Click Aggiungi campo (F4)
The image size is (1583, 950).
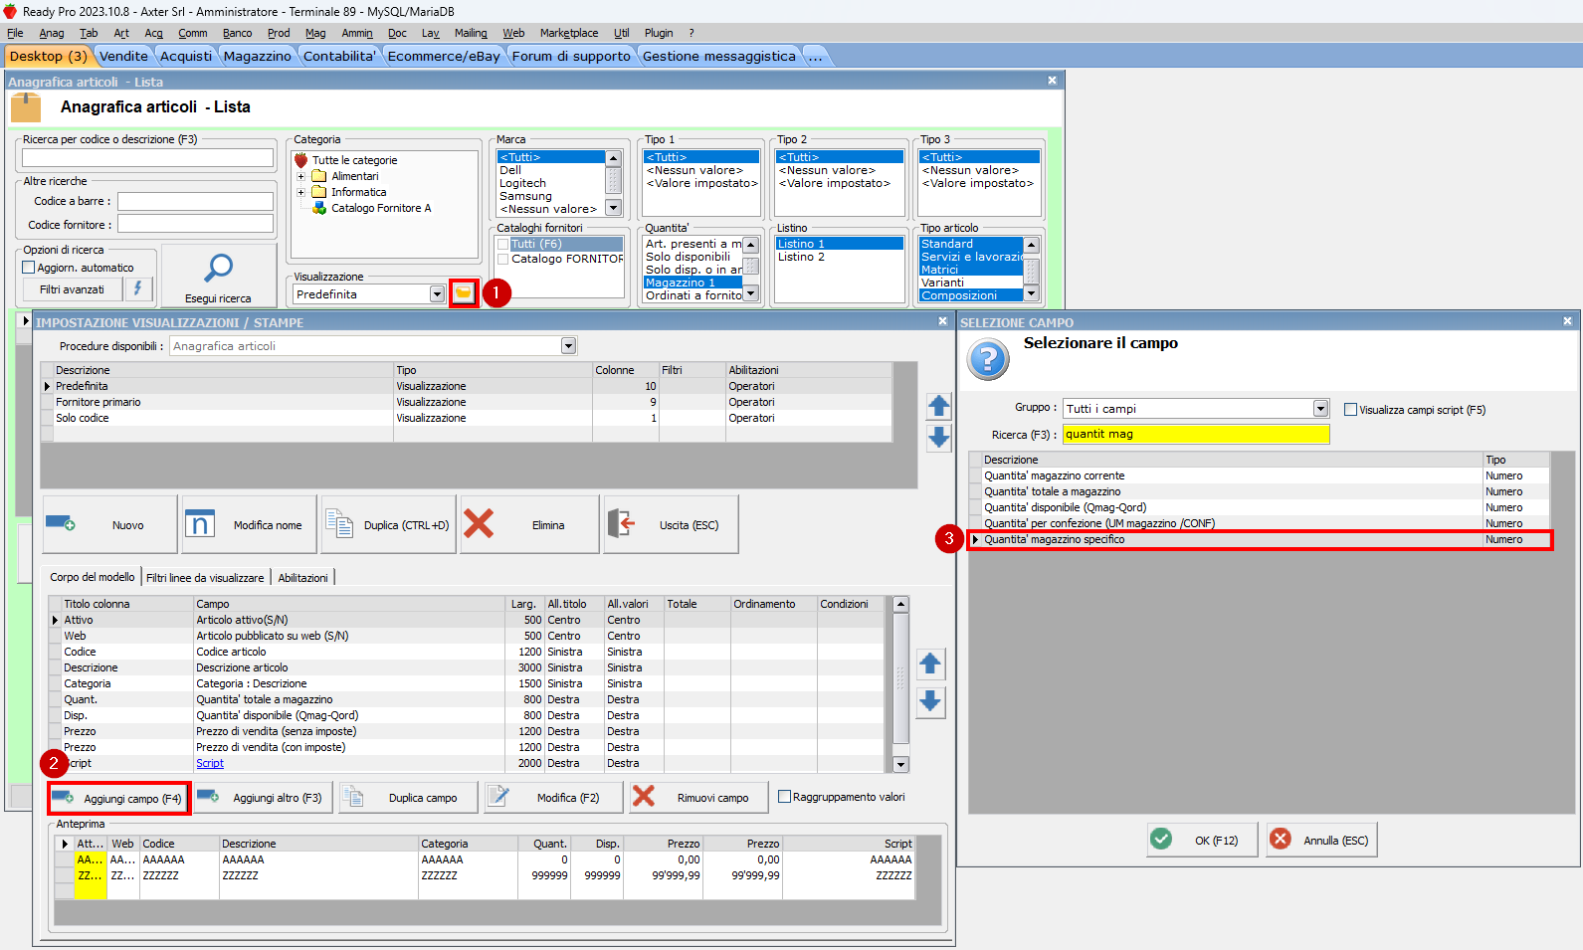pos(118,798)
